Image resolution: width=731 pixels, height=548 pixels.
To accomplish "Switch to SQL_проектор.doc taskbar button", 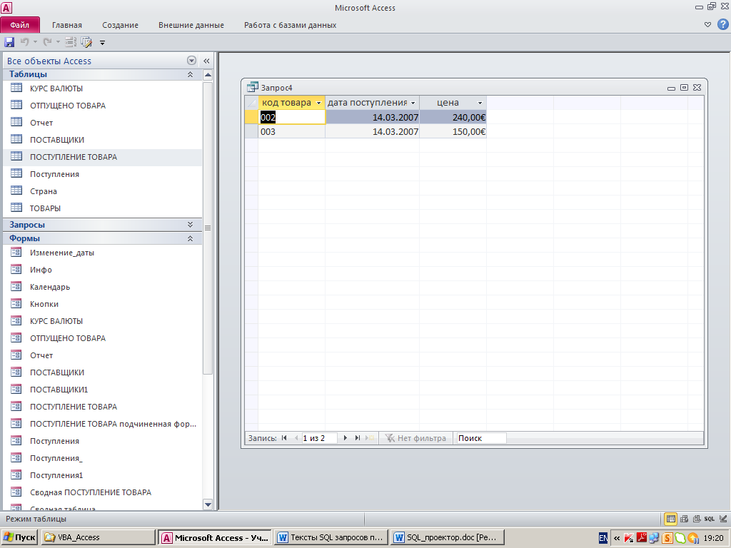I will tap(448, 537).
